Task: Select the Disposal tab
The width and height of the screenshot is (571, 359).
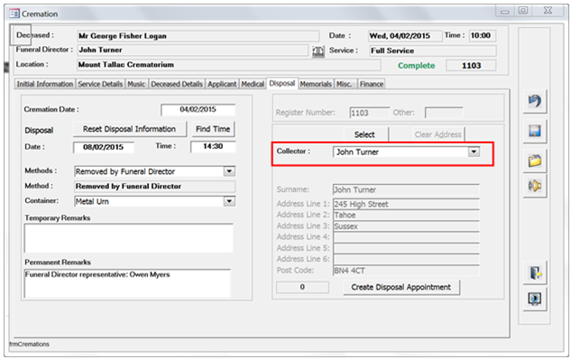Action: point(282,83)
